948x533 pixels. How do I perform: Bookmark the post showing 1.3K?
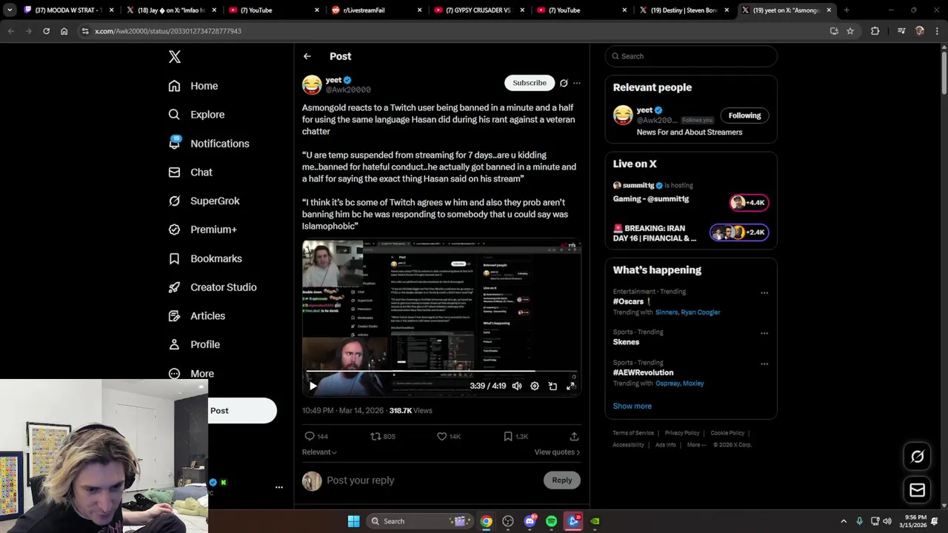tap(515, 436)
